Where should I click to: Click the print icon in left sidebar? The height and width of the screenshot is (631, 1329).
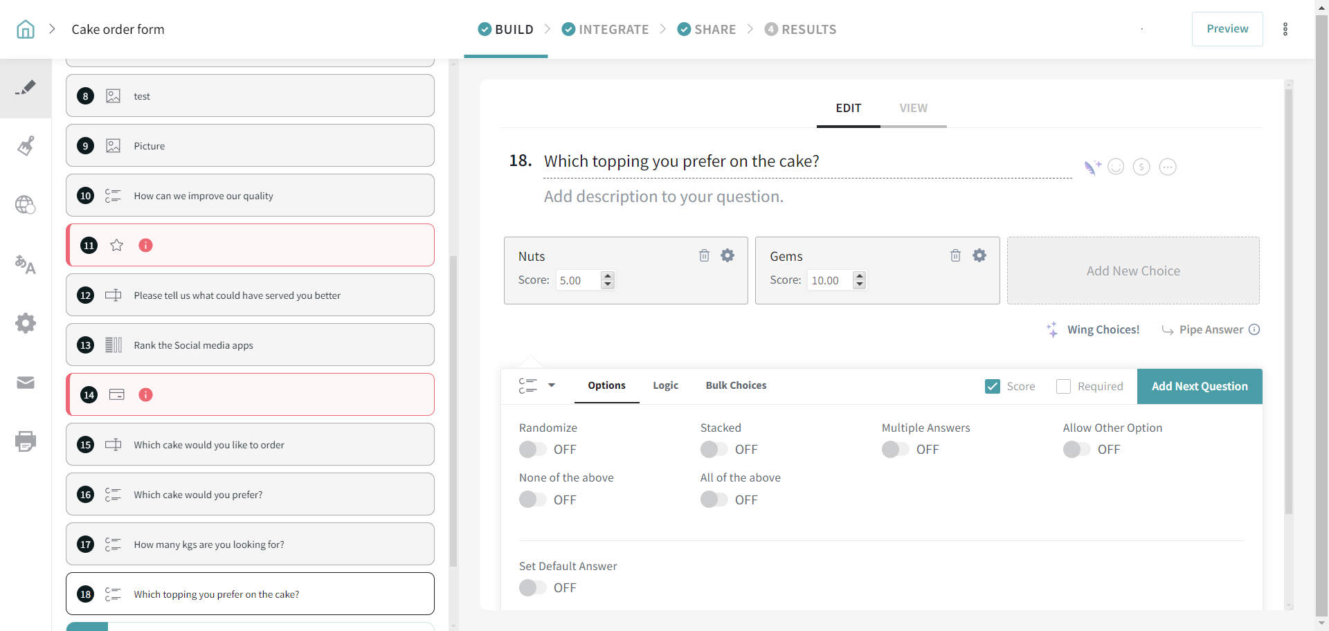(26, 441)
